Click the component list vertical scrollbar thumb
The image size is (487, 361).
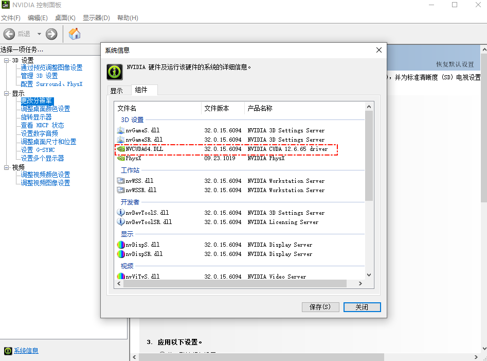point(369,156)
